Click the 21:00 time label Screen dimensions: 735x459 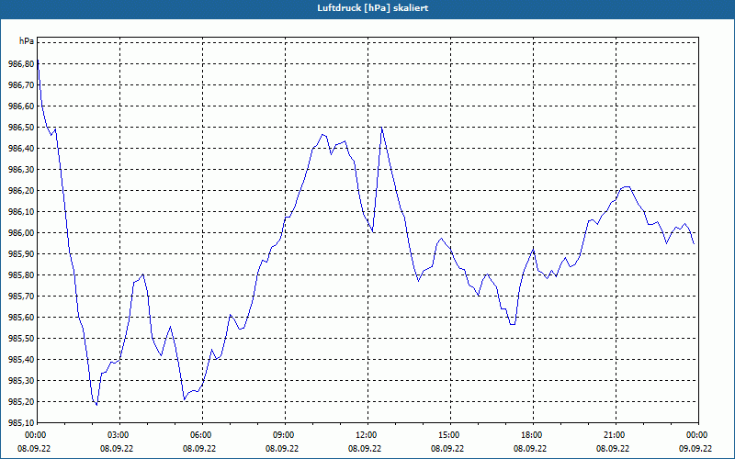tap(616, 435)
